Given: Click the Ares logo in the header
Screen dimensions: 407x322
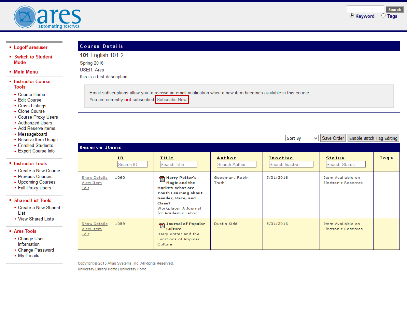Looking at the screenshot, I should [47, 16].
